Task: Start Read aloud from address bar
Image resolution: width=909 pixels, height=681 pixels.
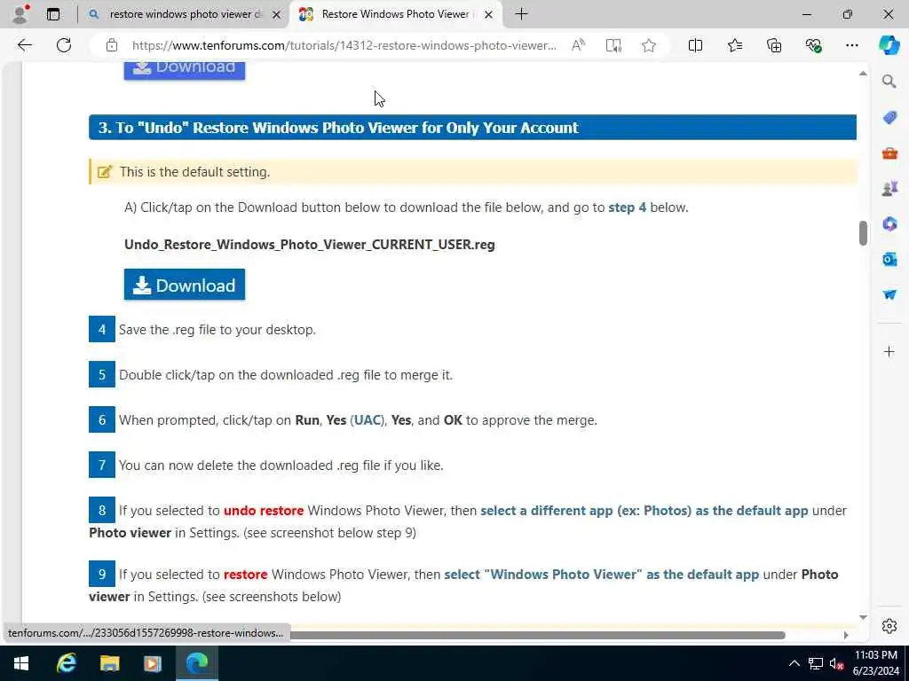Action: 578,45
